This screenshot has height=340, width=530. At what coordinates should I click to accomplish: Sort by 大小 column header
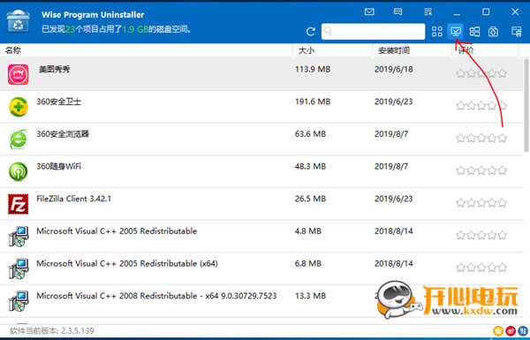click(x=307, y=50)
